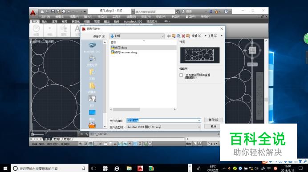Open the 修改(M) menu
308x172 pixels.
coord(161,17)
